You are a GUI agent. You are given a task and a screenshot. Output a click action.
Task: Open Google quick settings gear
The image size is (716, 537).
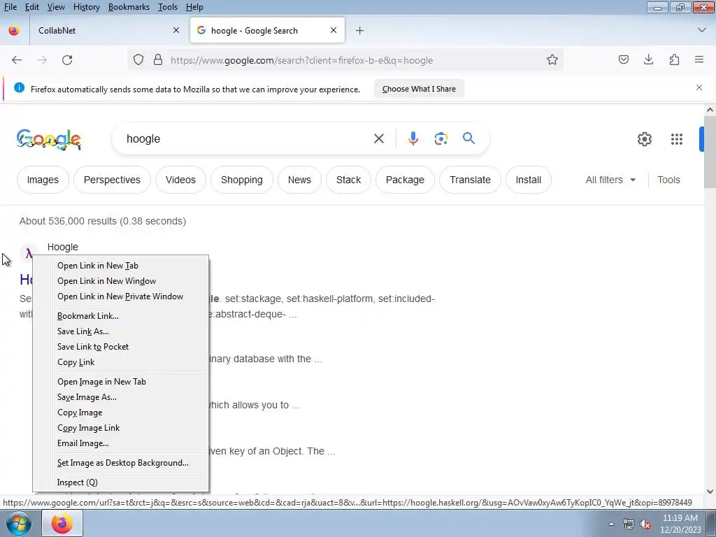coord(644,139)
